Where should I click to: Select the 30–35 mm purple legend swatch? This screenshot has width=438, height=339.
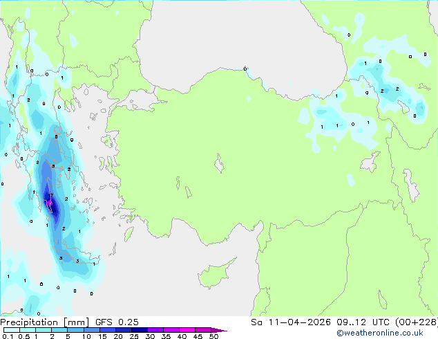(x=155, y=330)
